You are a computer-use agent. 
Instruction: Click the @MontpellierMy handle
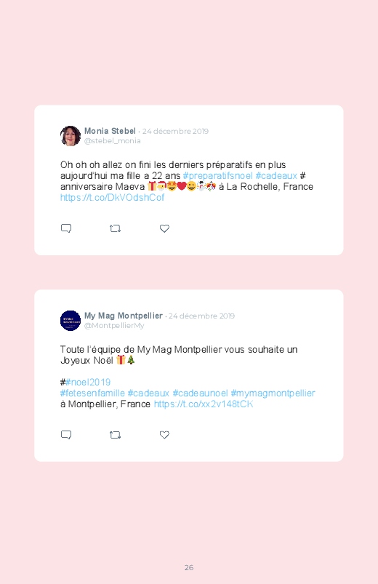pyautogui.click(x=114, y=326)
